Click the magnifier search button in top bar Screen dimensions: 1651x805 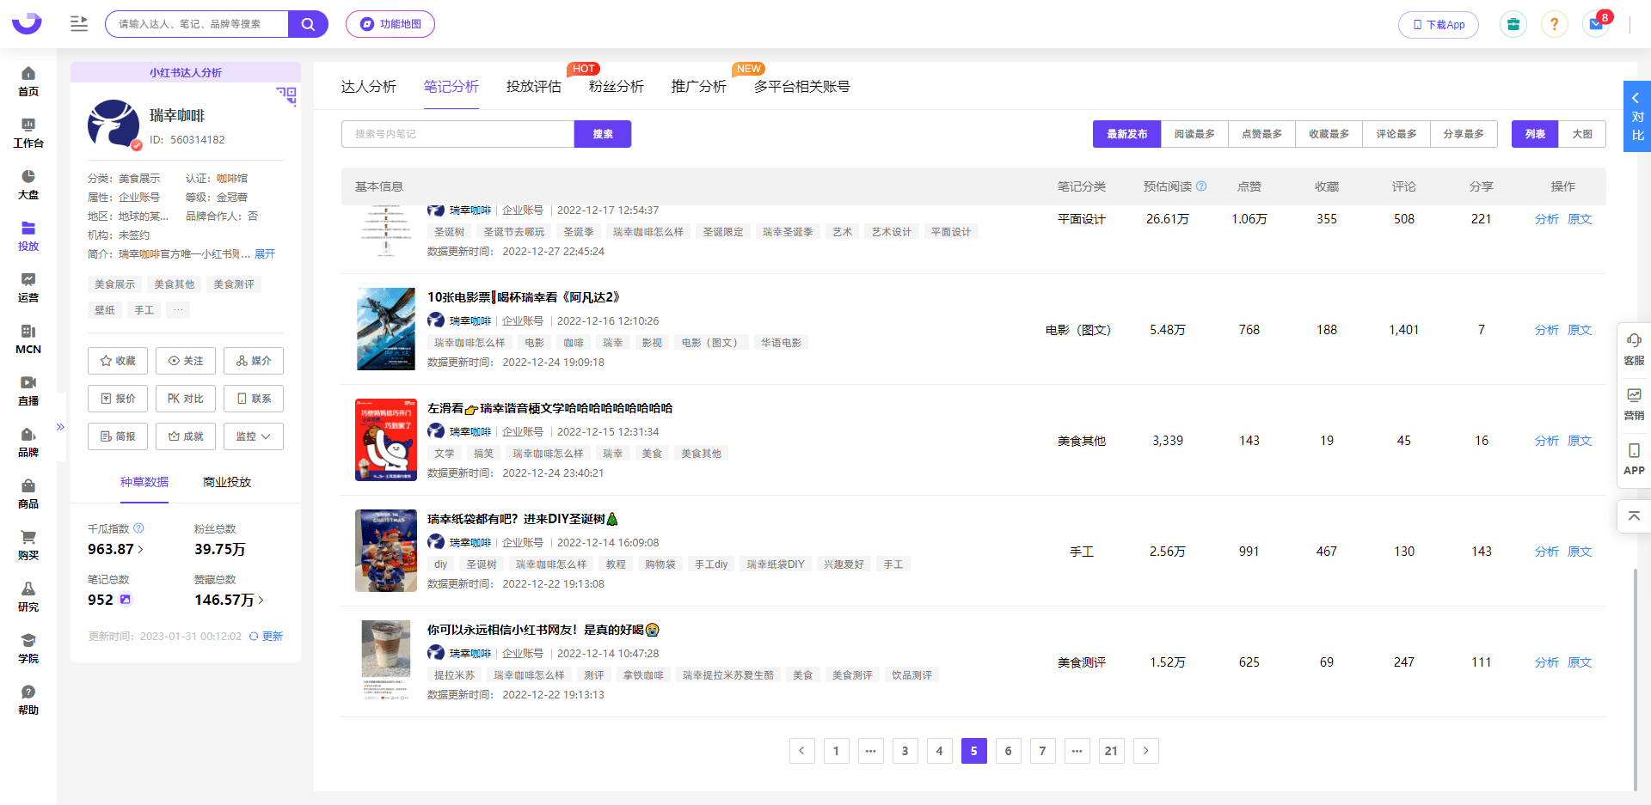[x=308, y=24]
